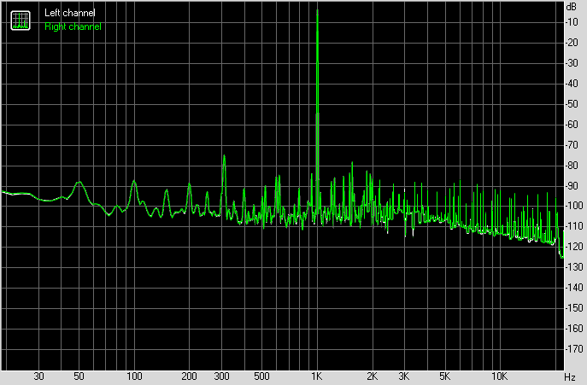Click the 3K frequency axis label
Viewport: 587px width, 385px height.
click(404, 376)
